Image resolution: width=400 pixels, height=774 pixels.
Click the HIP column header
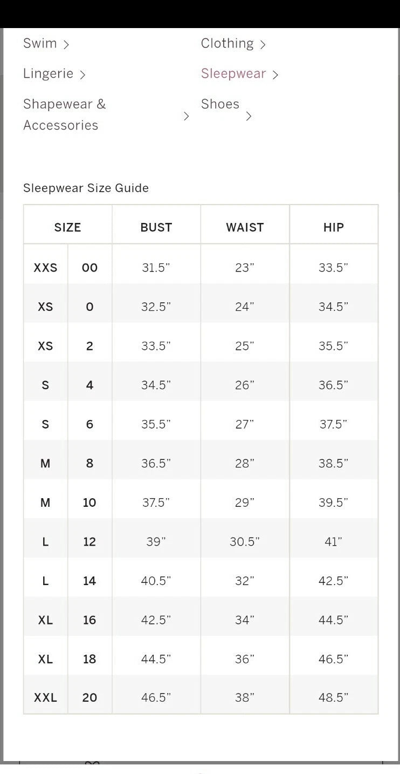pos(333,228)
